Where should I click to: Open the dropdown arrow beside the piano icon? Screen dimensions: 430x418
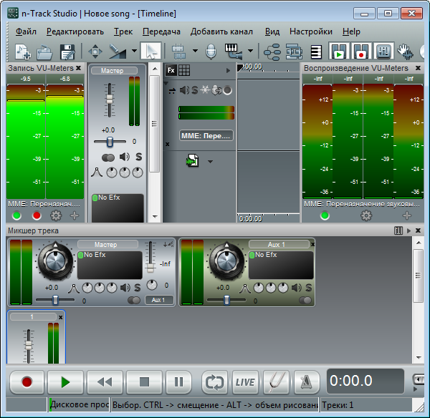[x=250, y=52]
